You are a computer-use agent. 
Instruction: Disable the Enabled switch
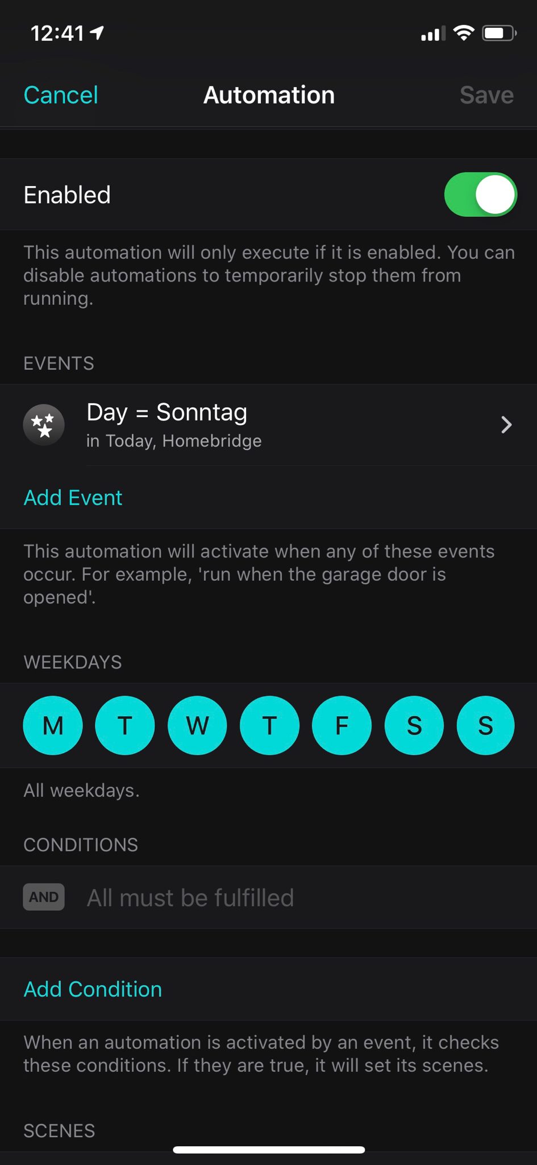point(480,195)
